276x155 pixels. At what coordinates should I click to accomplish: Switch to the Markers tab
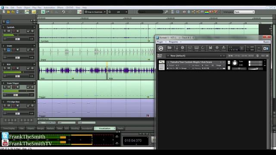pos(50,128)
